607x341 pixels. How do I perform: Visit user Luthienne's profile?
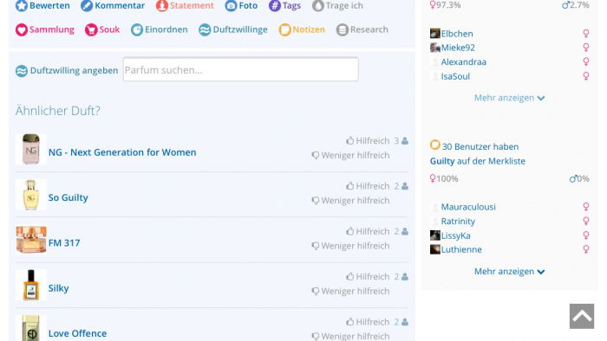(x=461, y=249)
